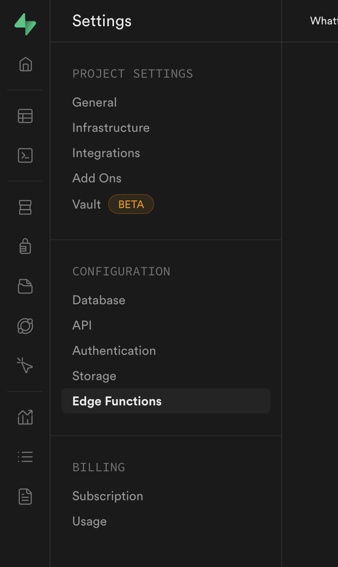Open the SQL Editor terminal icon
338x567 pixels.
pyautogui.click(x=25, y=155)
